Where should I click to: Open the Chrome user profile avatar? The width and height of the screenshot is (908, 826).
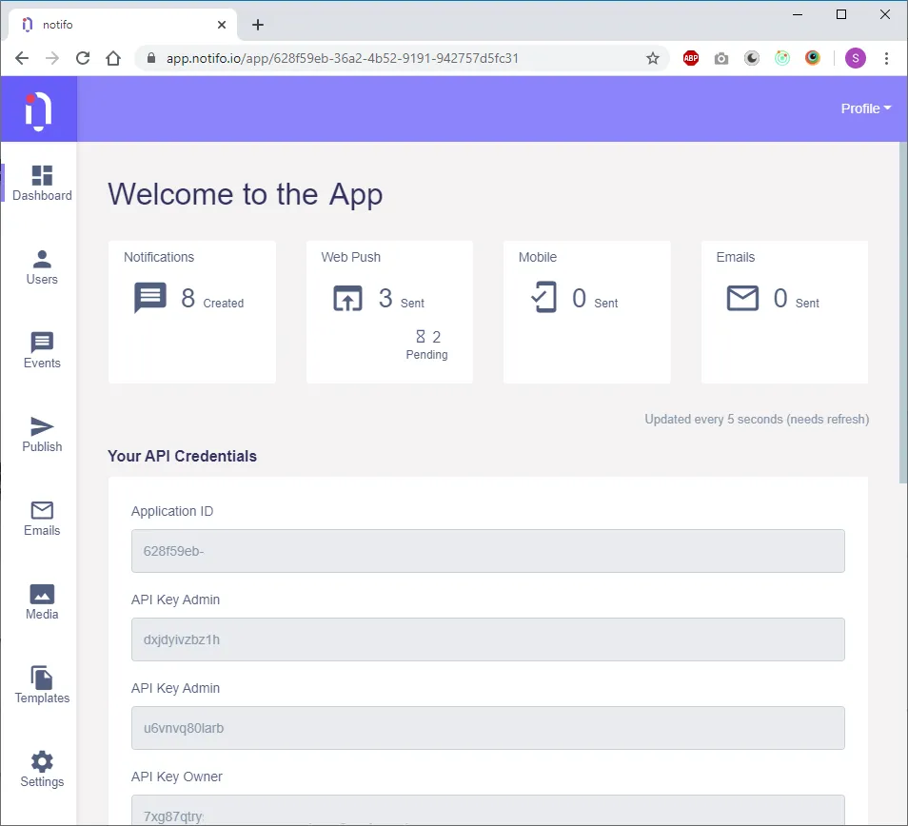[856, 58]
